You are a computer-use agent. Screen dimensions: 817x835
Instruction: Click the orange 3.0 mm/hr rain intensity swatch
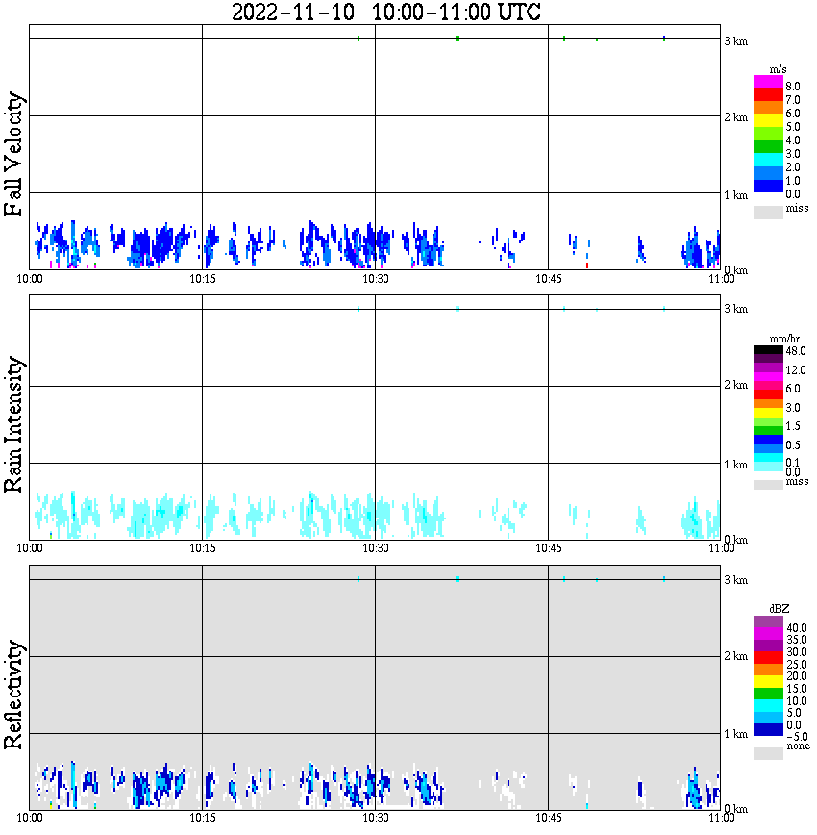(768, 404)
